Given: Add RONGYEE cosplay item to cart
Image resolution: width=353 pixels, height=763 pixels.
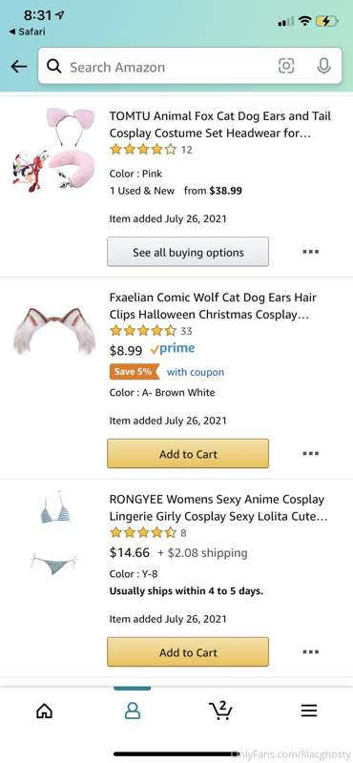Looking at the screenshot, I should tap(188, 652).
